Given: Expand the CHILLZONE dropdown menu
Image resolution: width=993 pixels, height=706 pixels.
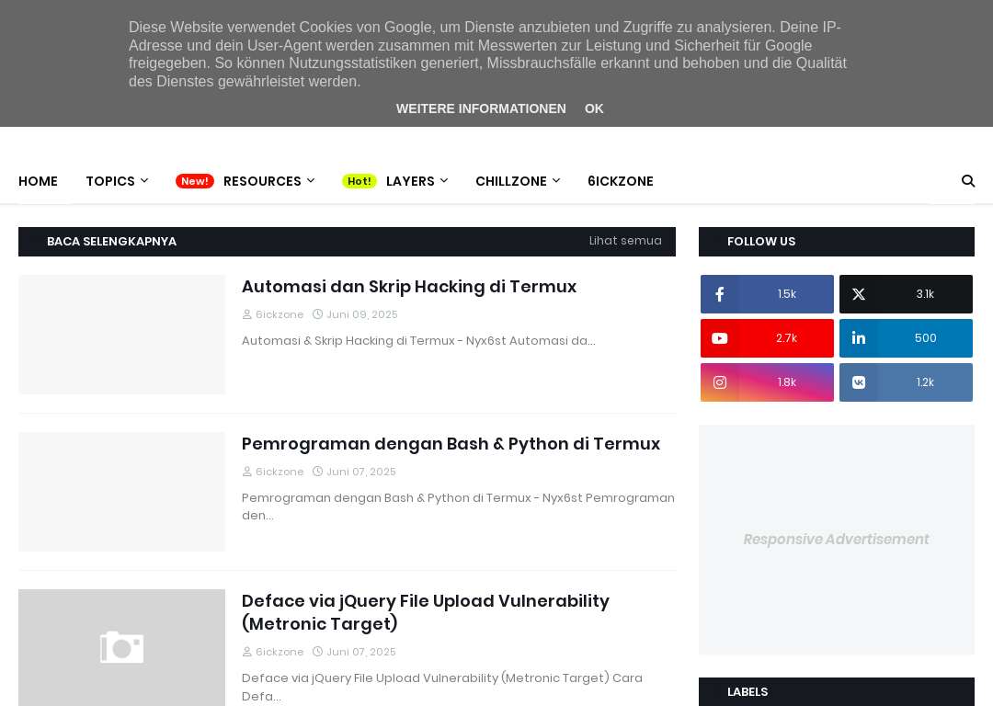Looking at the screenshot, I should pyautogui.click(x=518, y=181).
